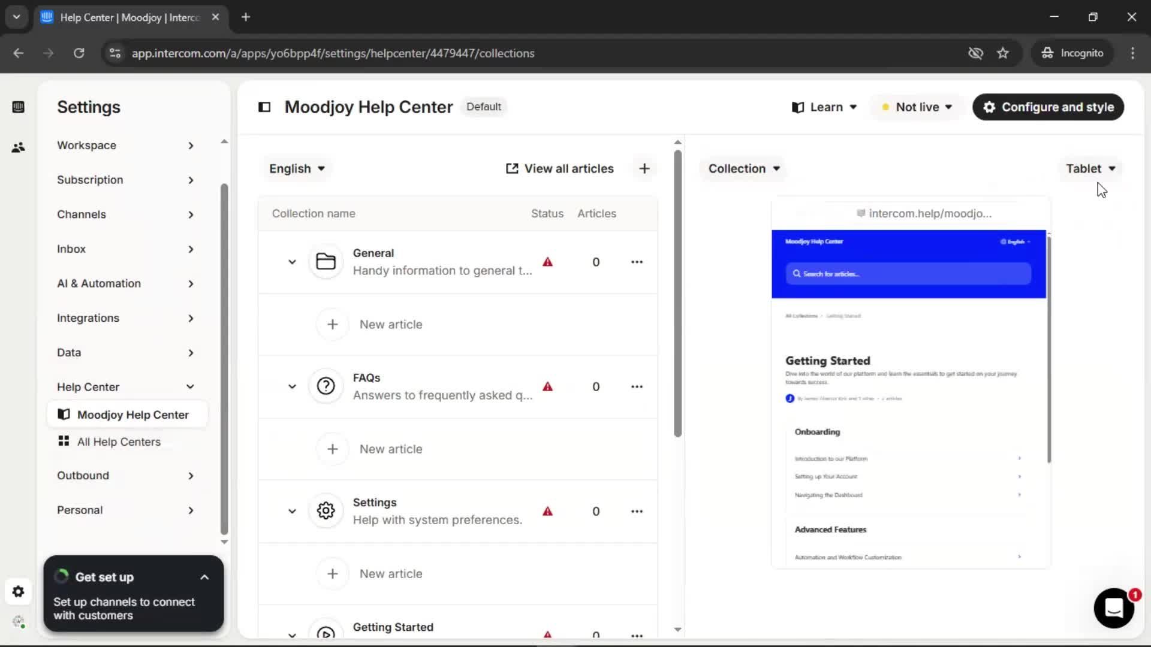The width and height of the screenshot is (1151, 647).
Task: Click New article under Settings collection
Action: tap(391, 573)
